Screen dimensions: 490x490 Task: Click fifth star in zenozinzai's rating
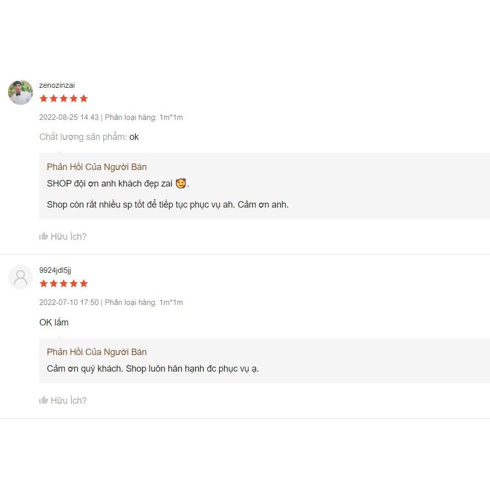coord(84,99)
